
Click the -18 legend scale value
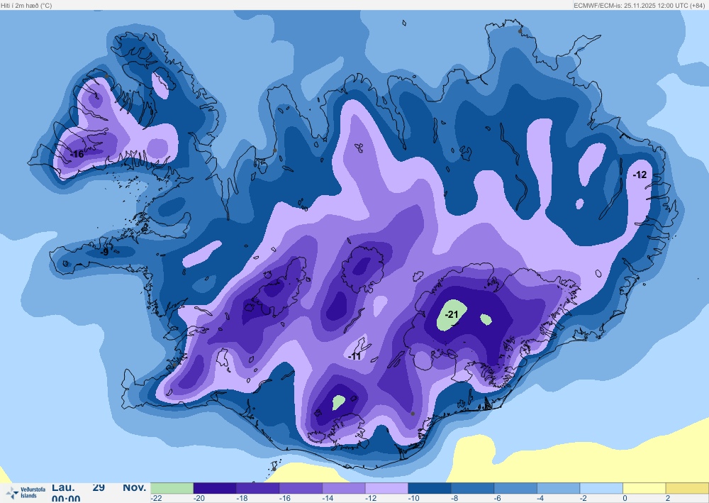[x=242, y=499]
